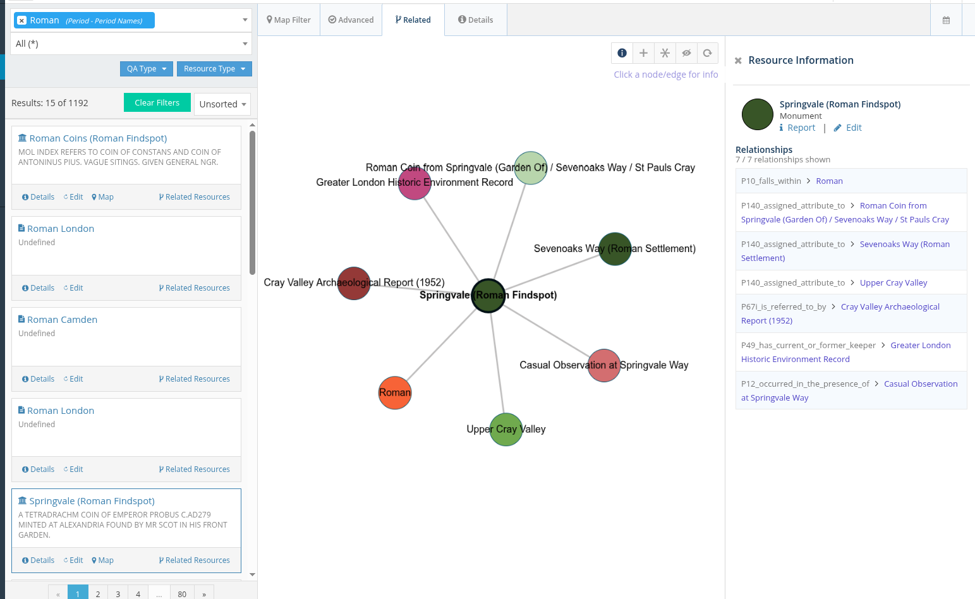Switch to the Map Filter tab
Screen dimensions: 975x599
[x=289, y=20]
